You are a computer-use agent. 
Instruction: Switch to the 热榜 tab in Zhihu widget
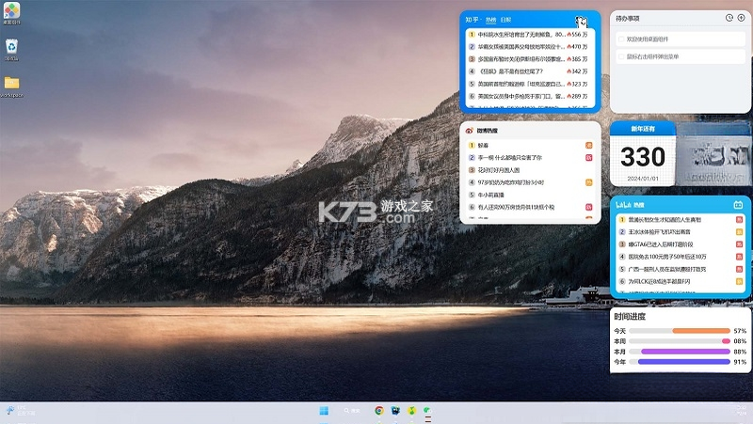490,20
